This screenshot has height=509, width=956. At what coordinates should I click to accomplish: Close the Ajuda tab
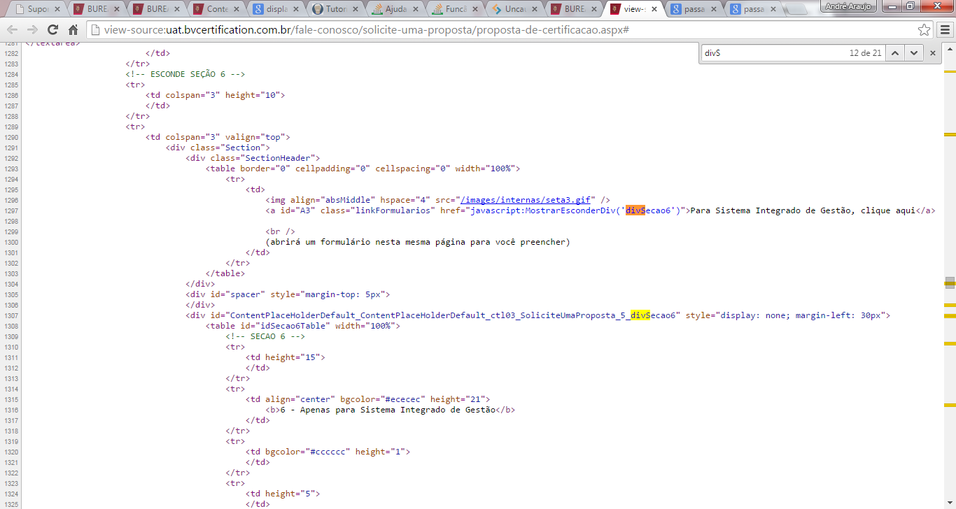pyautogui.click(x=416, y=10)
